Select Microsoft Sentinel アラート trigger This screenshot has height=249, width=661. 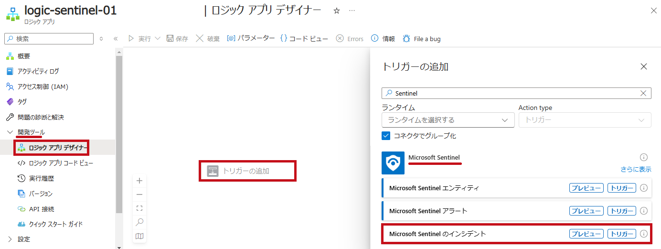(517, 211)
